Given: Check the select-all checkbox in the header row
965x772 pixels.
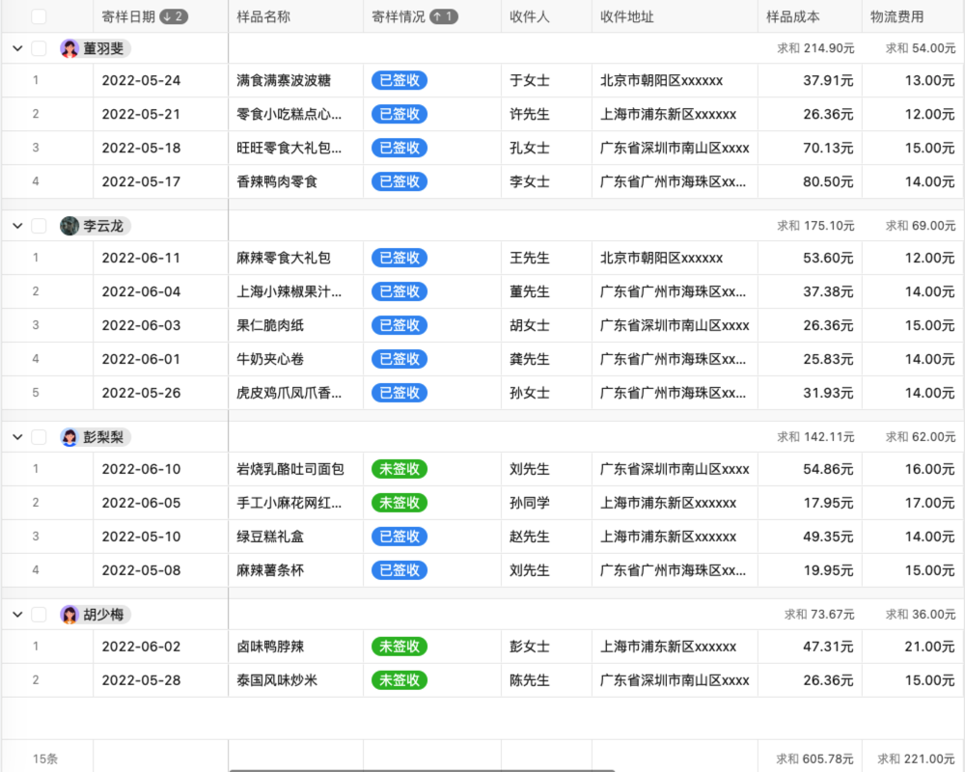Looking at the screenshot, I should point(39,15).
